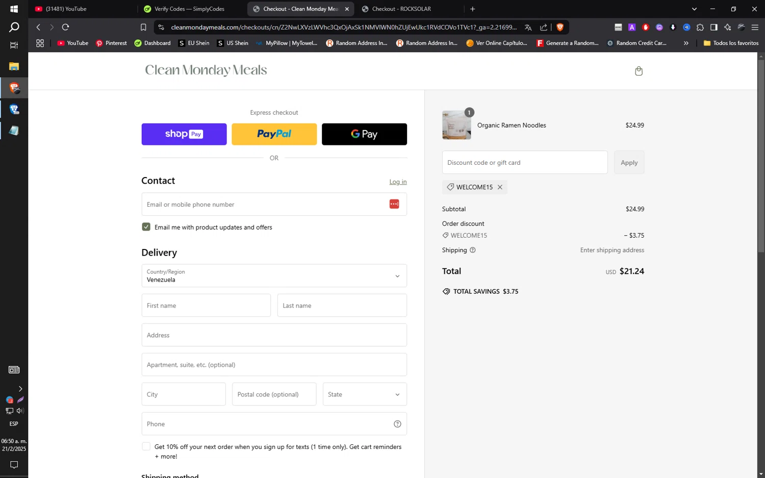Image resolution: width=765 pixels, height=478 pixels.
Task: Click the First name field
Action: coord(206,306)
